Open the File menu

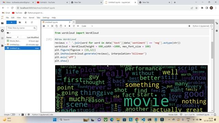click(7, 17)
